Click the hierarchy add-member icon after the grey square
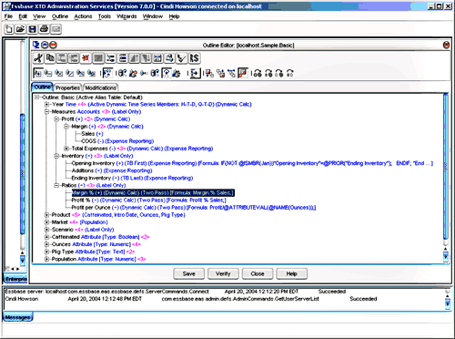 (x=110, y=58)
